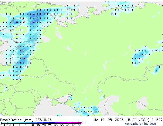Select the 'GFS 0.25' model label
This screenshot has width=163, height=126.
coord(43,120)
